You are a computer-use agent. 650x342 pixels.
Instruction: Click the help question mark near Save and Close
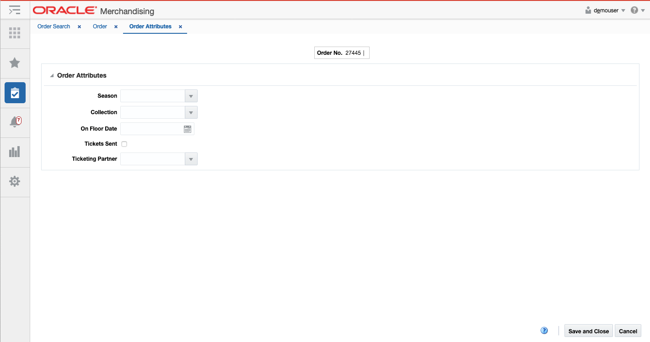544,330
